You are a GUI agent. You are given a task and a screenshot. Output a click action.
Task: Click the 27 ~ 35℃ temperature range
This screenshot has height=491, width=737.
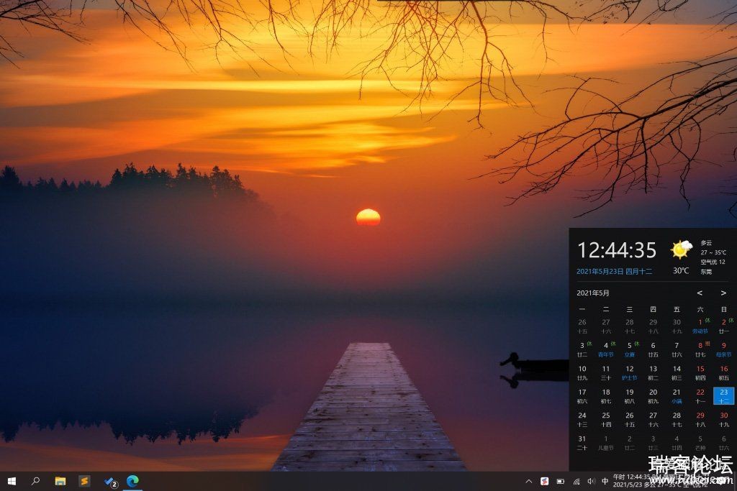[x=713, y=252]
